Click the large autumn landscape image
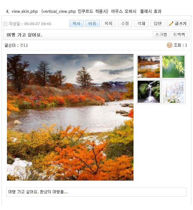 click(x=70, y=117)
